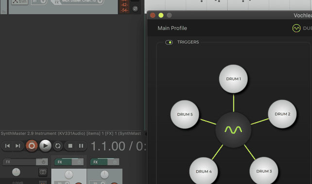The width and height of the screenshot is (312, 184).
Task: Click the Dubler logo icon in header
Action: (296, 29)
